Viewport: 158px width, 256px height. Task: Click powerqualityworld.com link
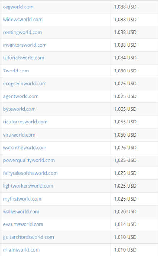point(29,160)
